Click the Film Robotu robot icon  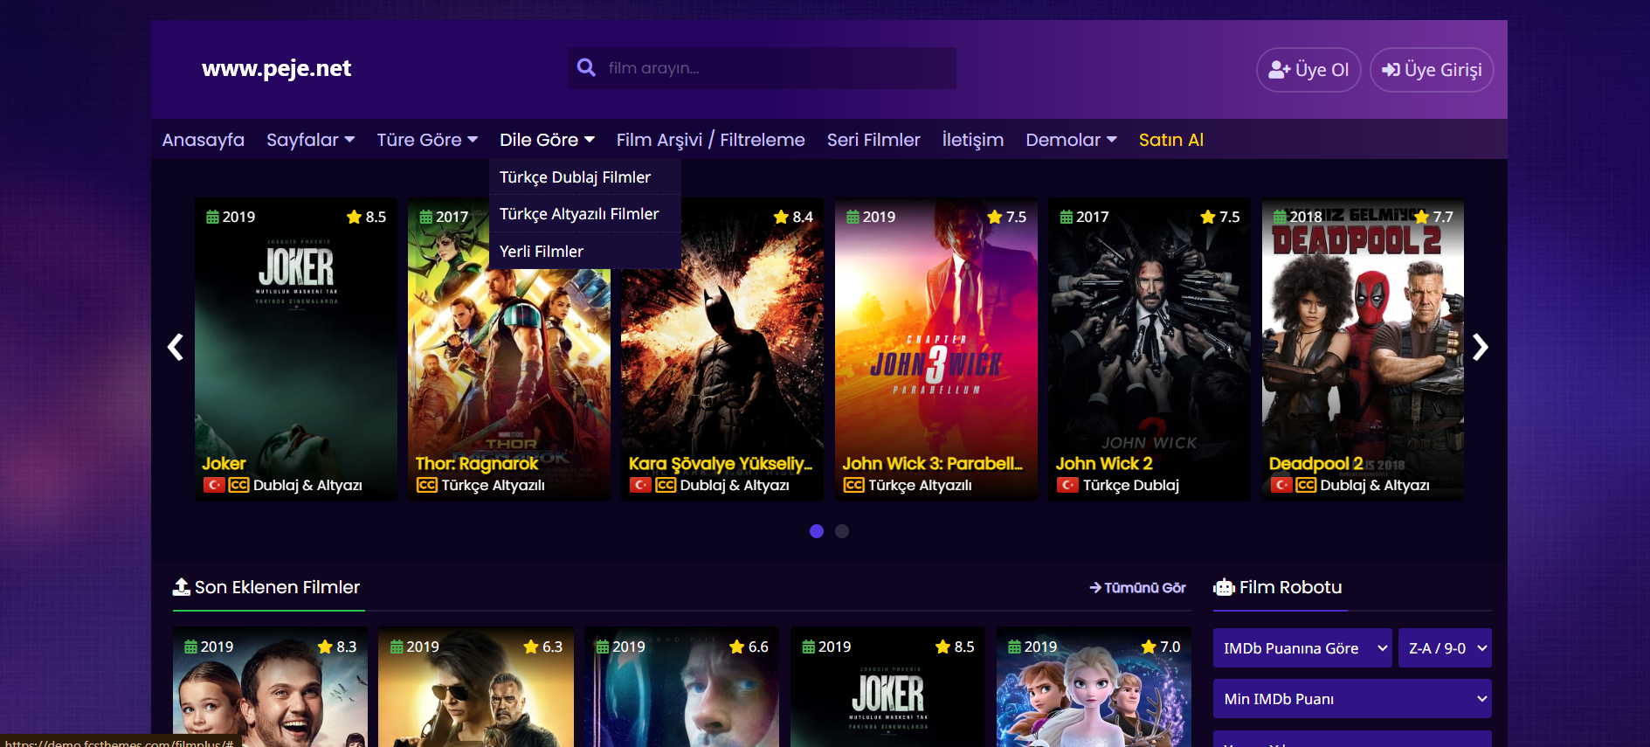click(x=1224, y=588)
